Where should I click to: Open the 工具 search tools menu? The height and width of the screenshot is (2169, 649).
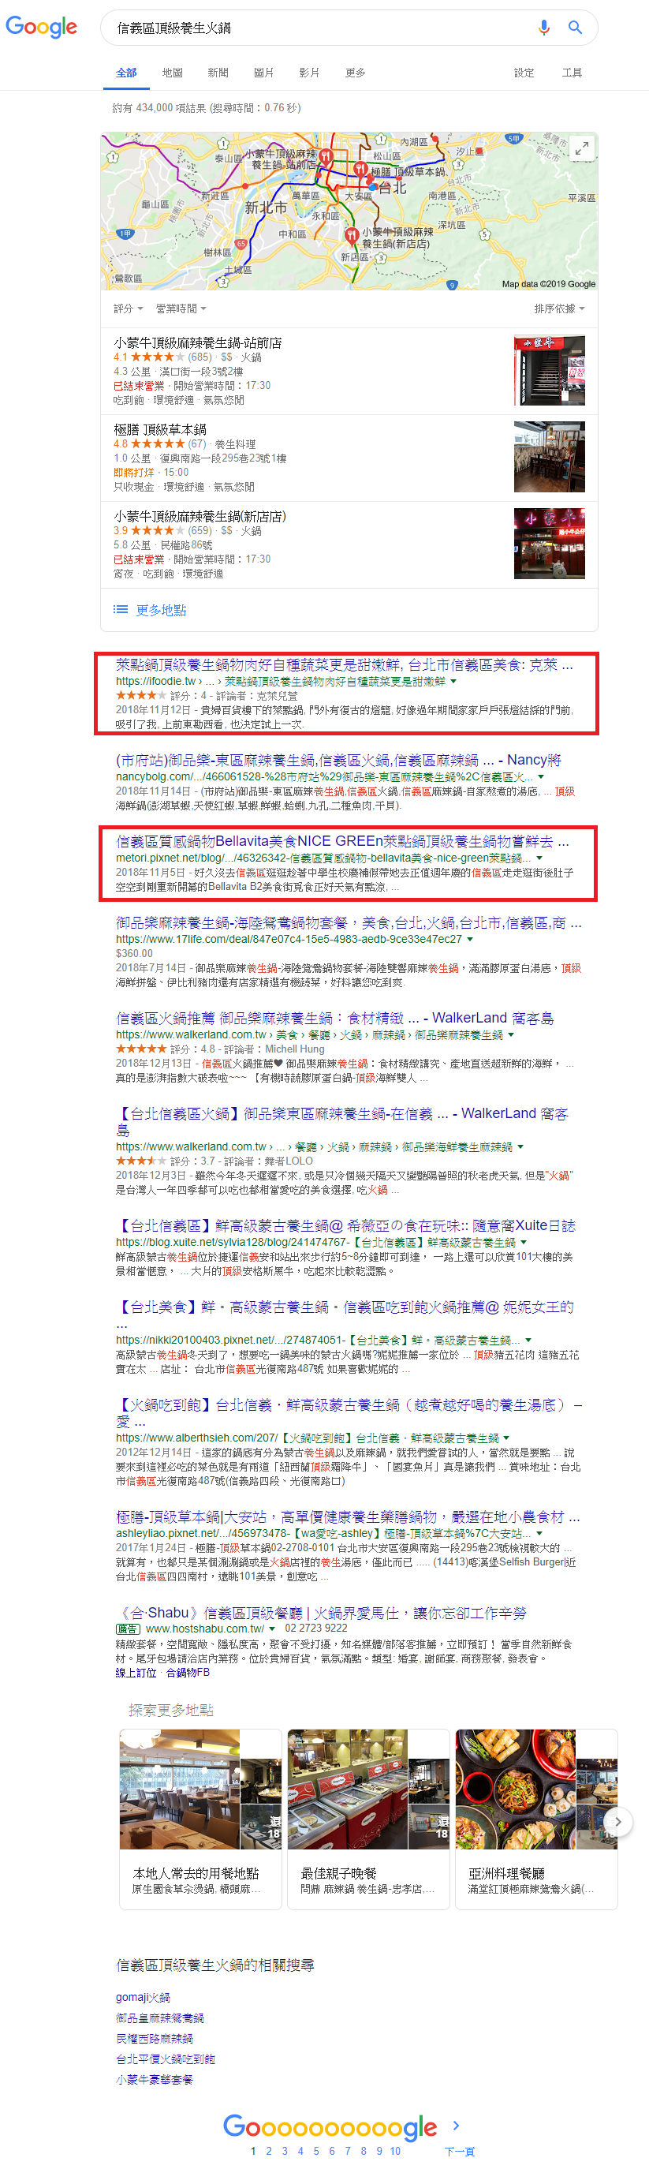573,73
